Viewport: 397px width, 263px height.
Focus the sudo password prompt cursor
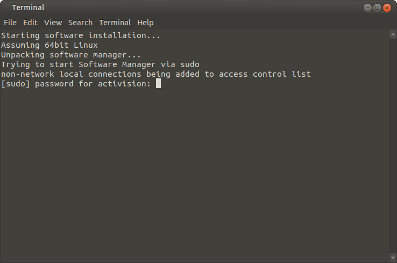[158, 84]
